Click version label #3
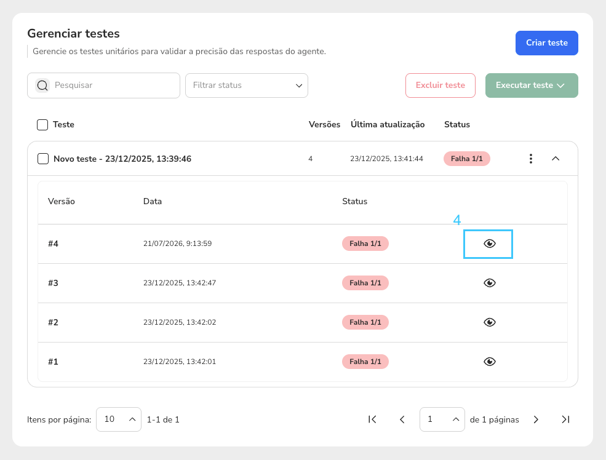Viewport: 606px width, 460px height. coord(53,283)
